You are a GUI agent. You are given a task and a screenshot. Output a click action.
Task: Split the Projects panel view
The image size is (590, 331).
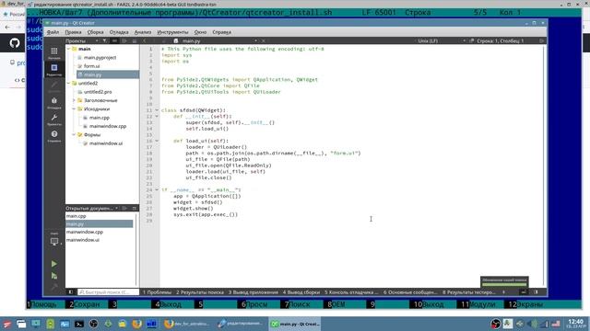(x=124, y=40)
